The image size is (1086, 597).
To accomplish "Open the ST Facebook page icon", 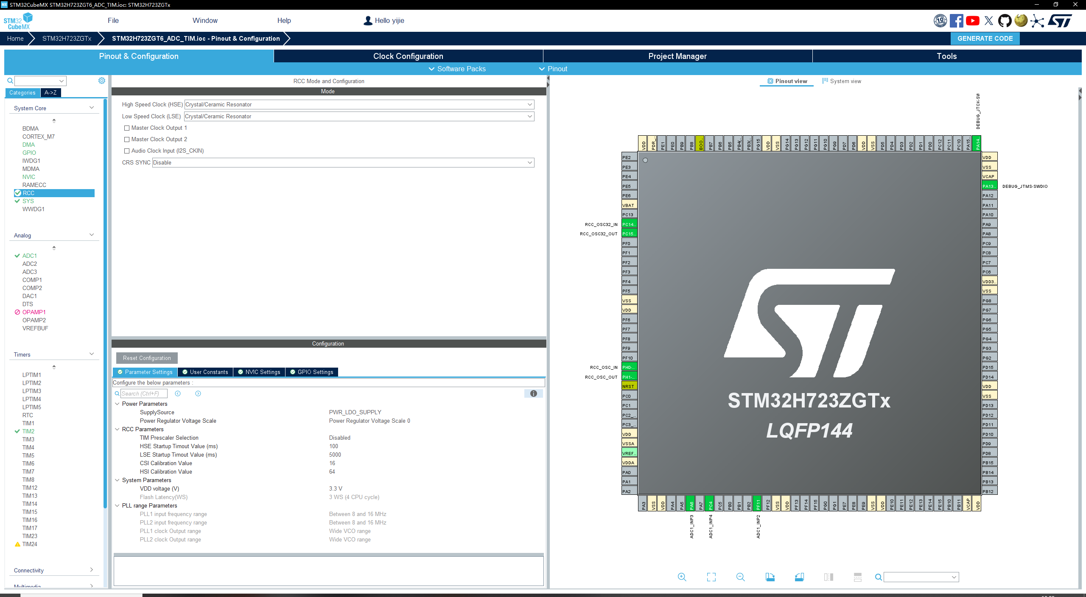I will 956,20.
